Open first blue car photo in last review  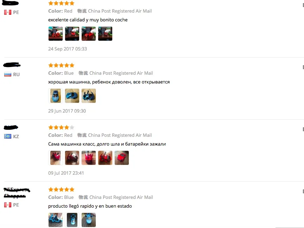tap(56, 220)
